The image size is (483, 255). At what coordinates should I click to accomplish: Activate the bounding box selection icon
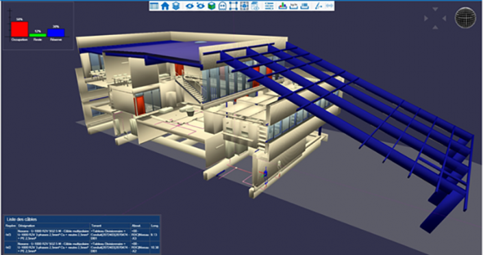(234, 6)
